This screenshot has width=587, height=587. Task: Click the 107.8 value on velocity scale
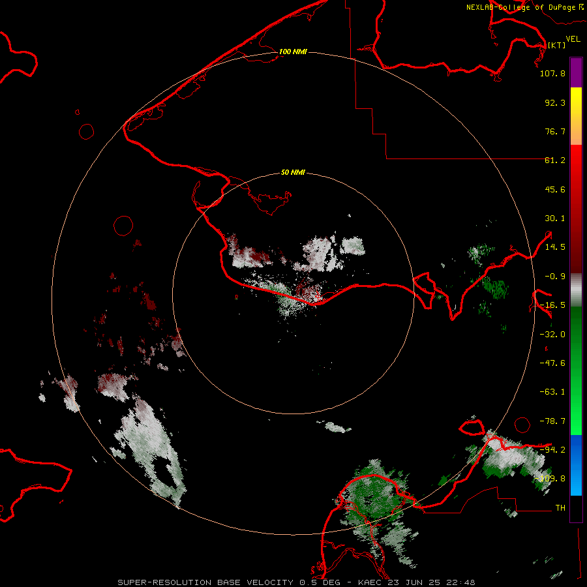[x=552, y=73]
